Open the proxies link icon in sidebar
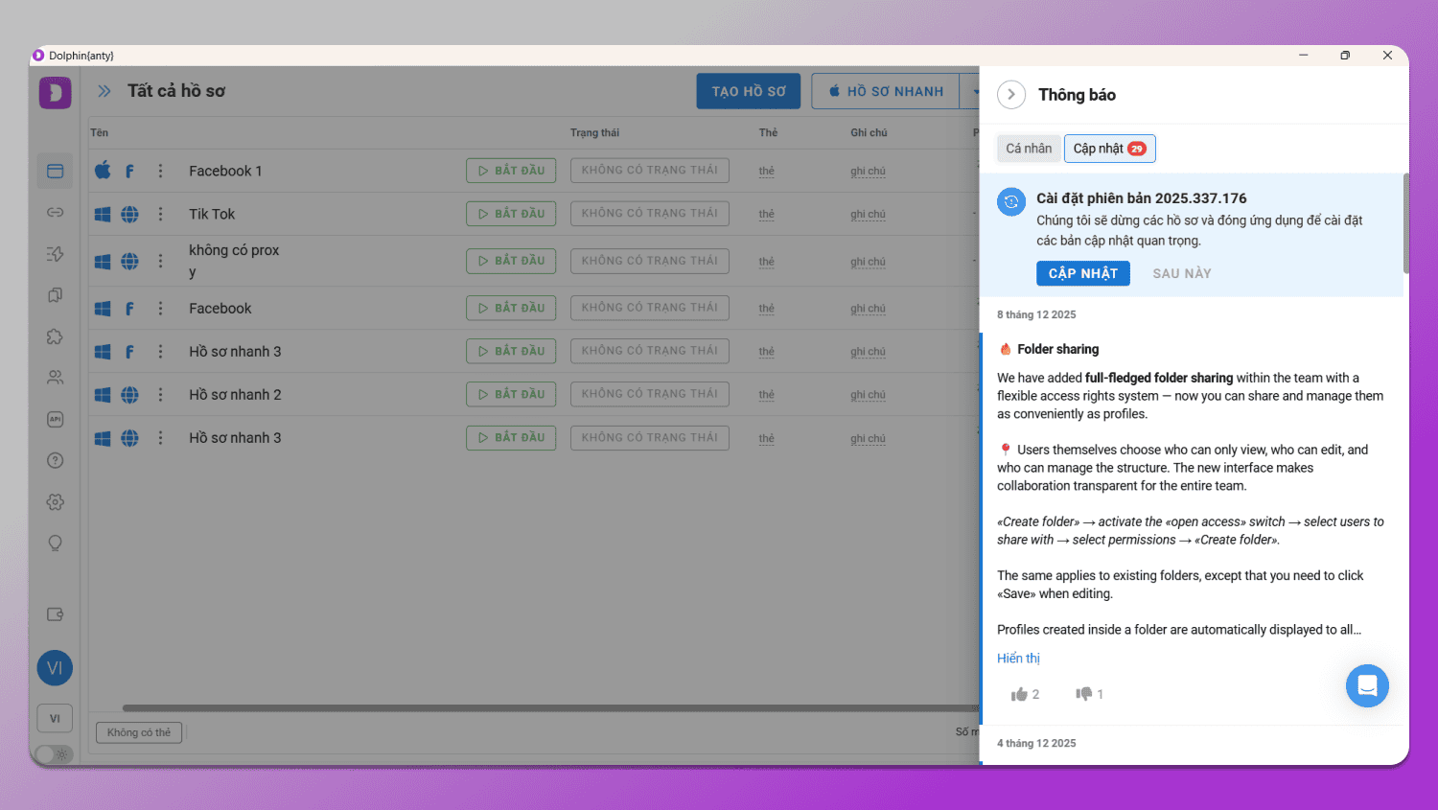Screen dimensions: 1438x810 point(55,212)
